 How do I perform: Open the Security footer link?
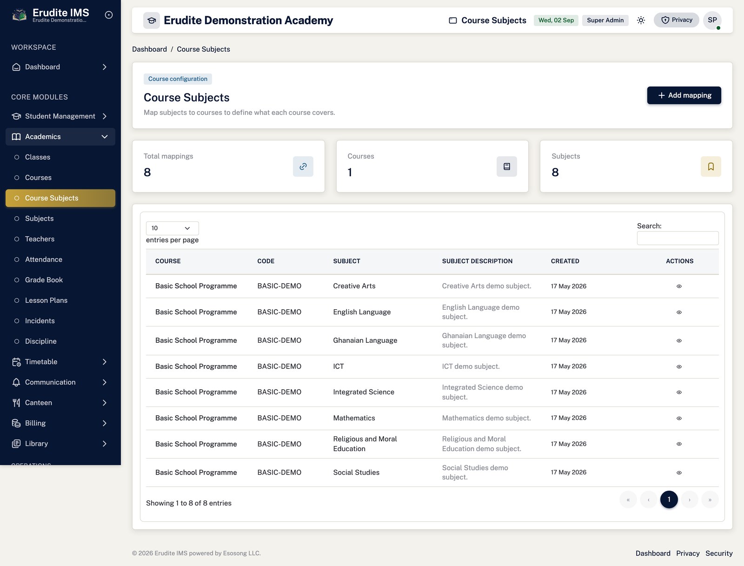[x=719, y=553]
